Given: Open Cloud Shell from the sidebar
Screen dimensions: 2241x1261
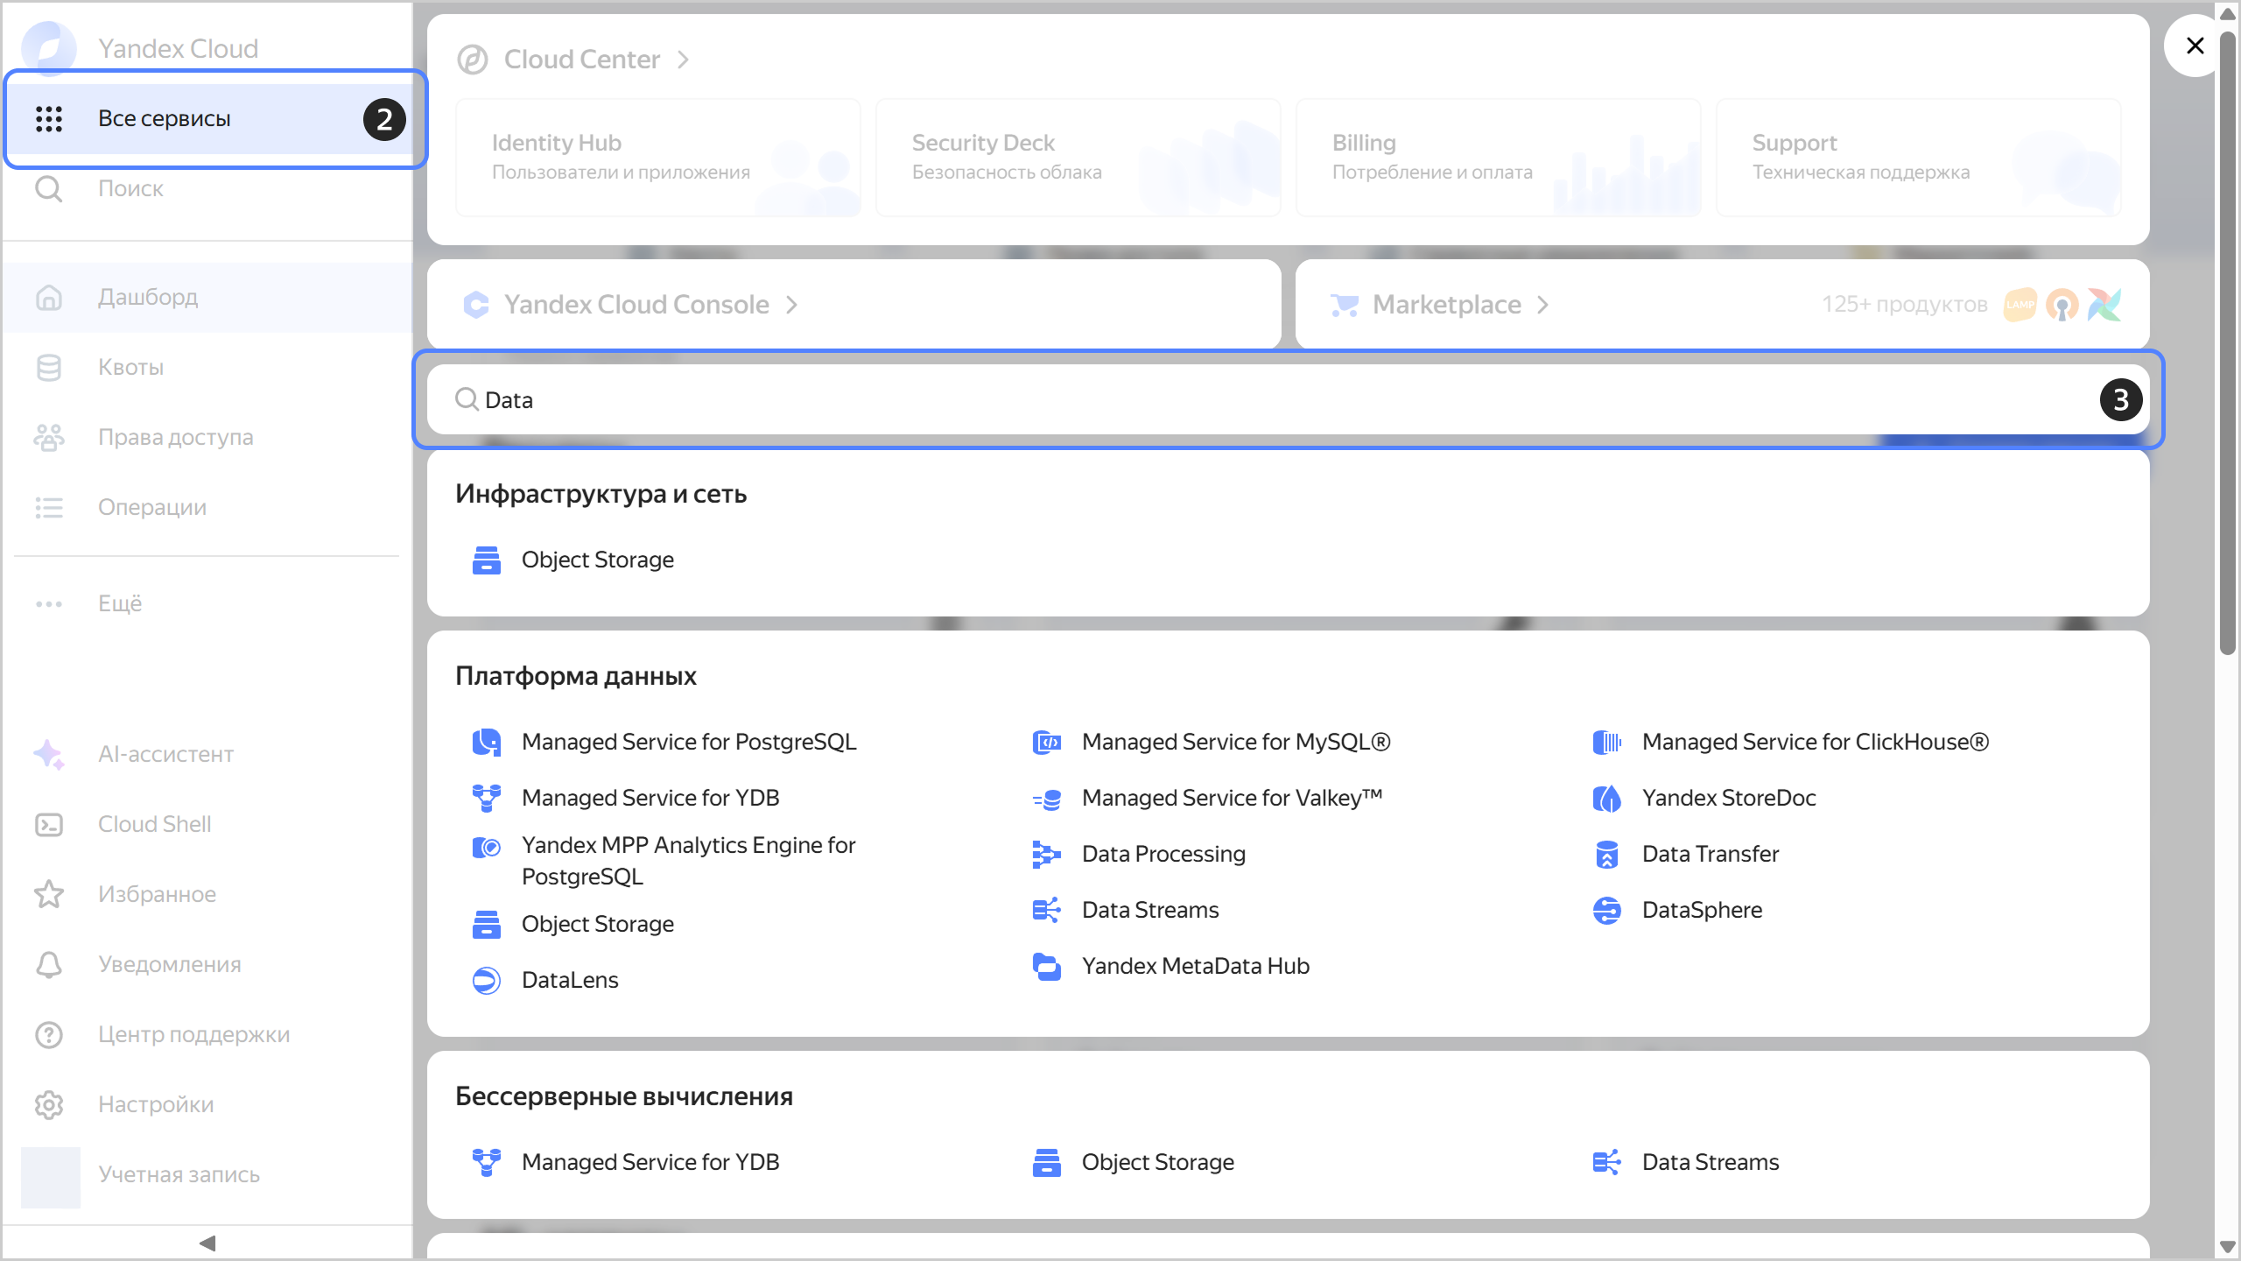Looking at the screenshot, I should click(154, 824).
